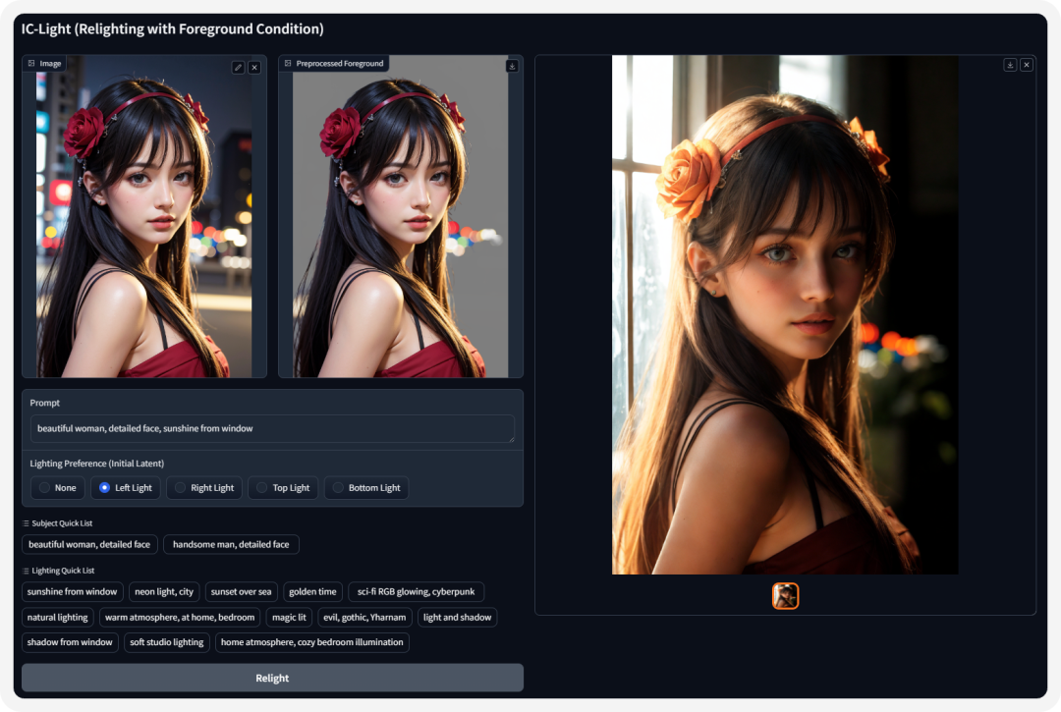Remove the input image with the X icon
This screenshot has width=1061, height=712.
[x=254, y=68]
